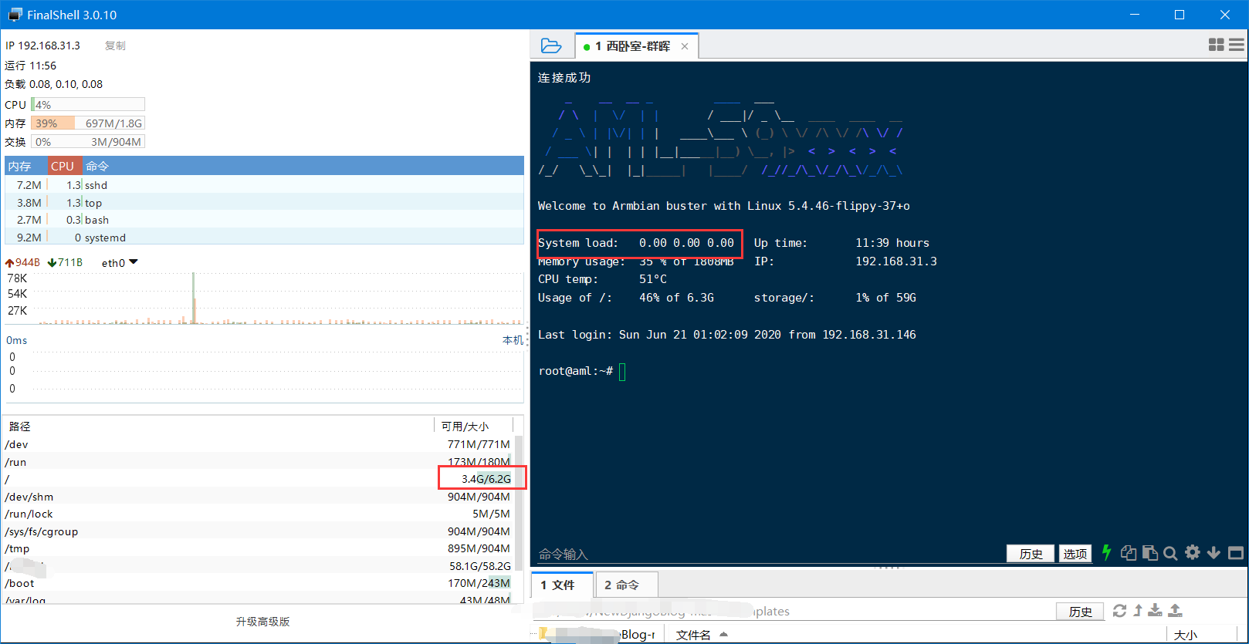Click the CPU usage bar showing 4%
The height and width of the screenshot is (644, 1249).
[x=88, y=105]
